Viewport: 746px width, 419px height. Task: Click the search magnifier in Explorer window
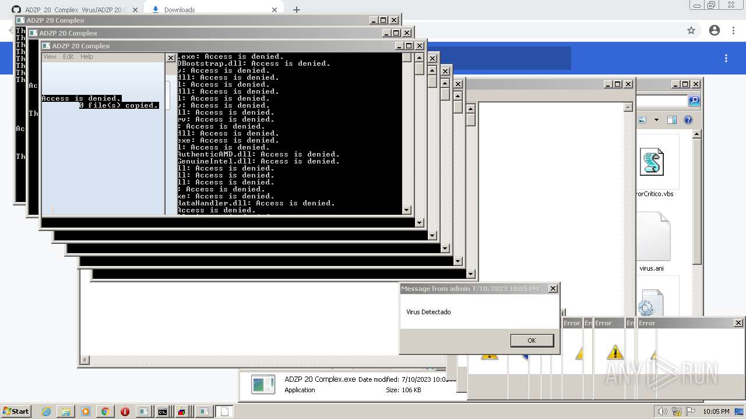click(x=694, y=101)
